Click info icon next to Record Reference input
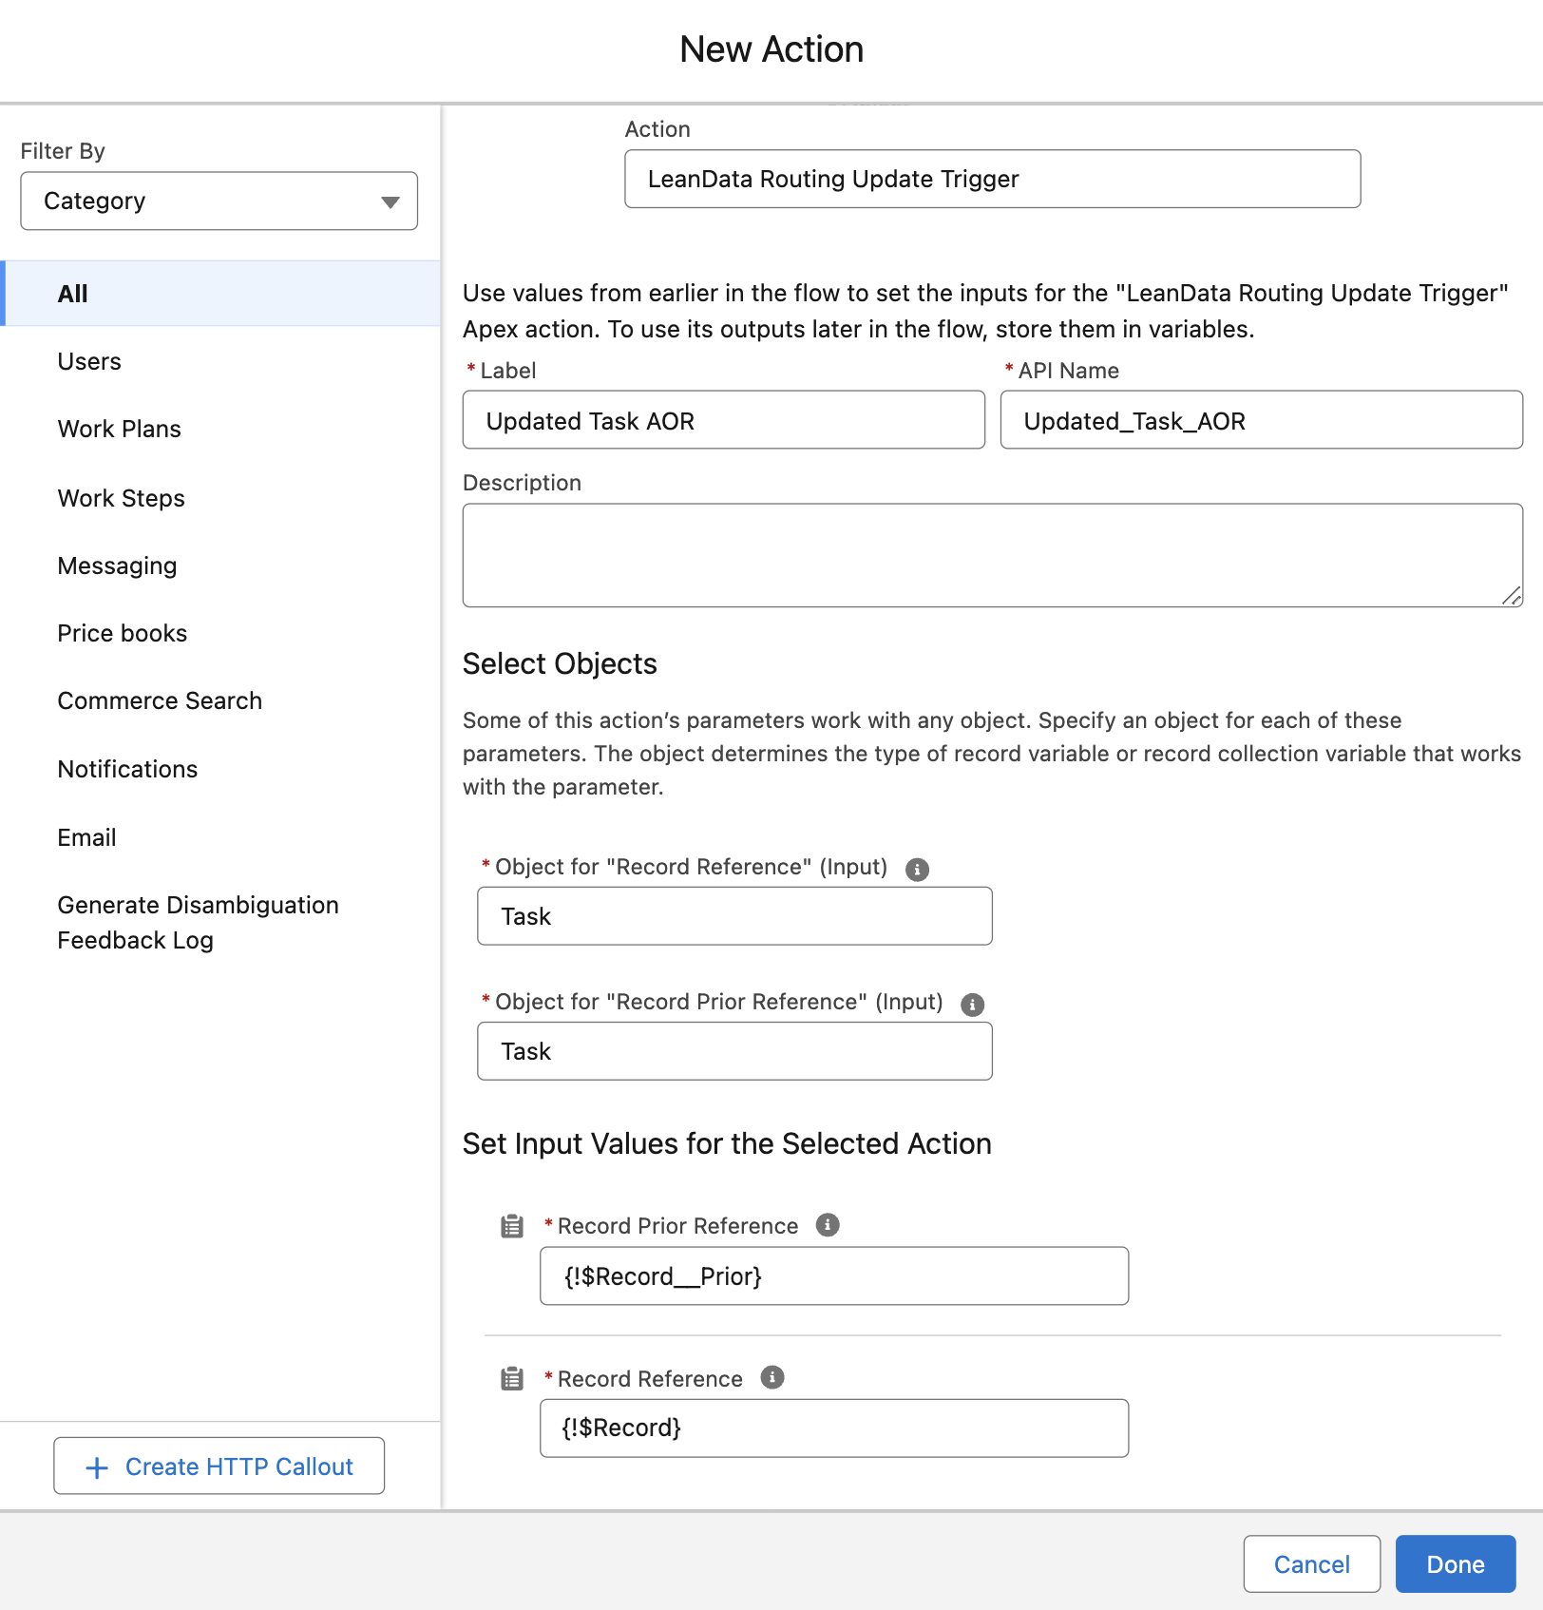The height and width of the screenshot is (1610, 1543). [772, 1377]
